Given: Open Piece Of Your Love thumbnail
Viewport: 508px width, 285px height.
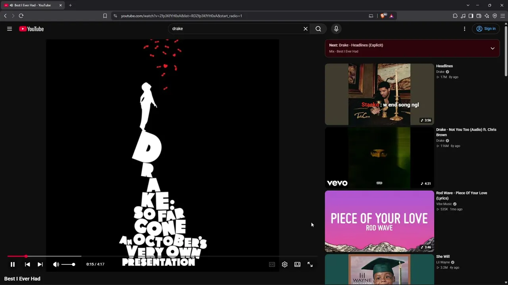Looking at the screenshot, I should 379,221.
